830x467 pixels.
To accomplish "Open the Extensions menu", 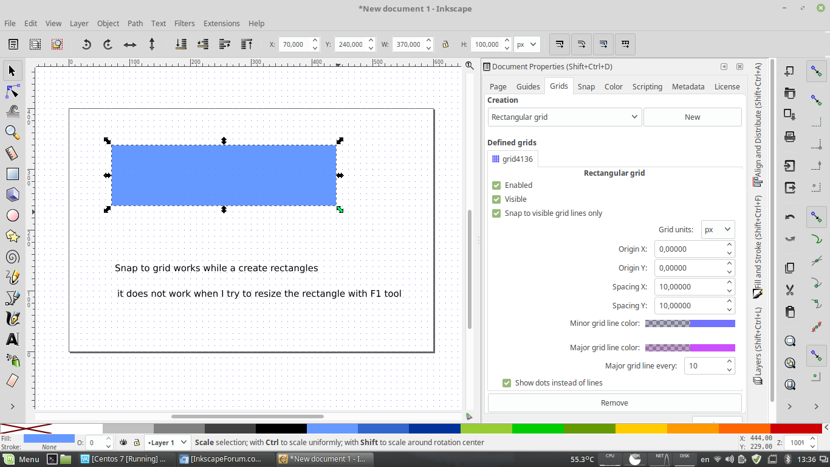I will (x=221, y=23).
